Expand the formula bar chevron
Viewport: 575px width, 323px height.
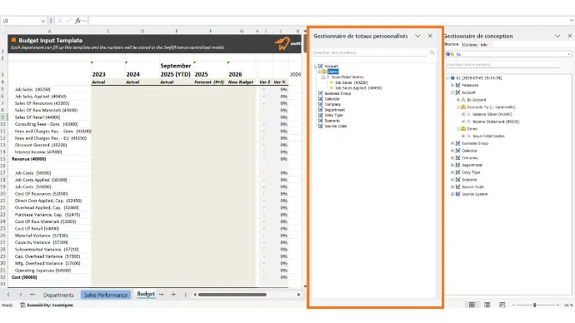[x=572, y=21]
